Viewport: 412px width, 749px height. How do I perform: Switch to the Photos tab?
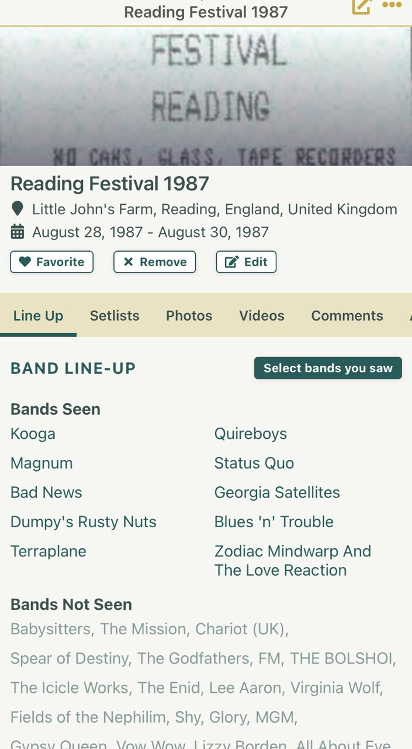(x=189, y=315)
